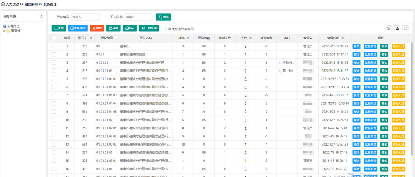Viewport: 415px width, 177px height.
Task: Click 修改 for row 01.01.01.01.01
Action: coord(384,79)
